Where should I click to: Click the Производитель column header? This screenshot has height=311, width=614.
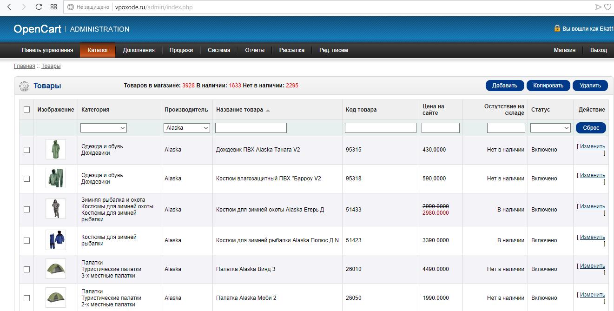[186, 110]
